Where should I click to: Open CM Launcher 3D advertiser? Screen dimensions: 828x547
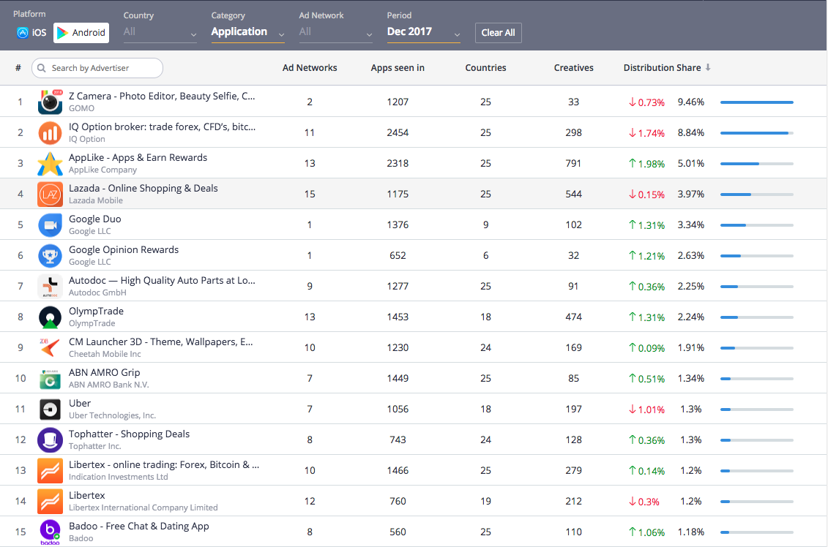point(160,342)
